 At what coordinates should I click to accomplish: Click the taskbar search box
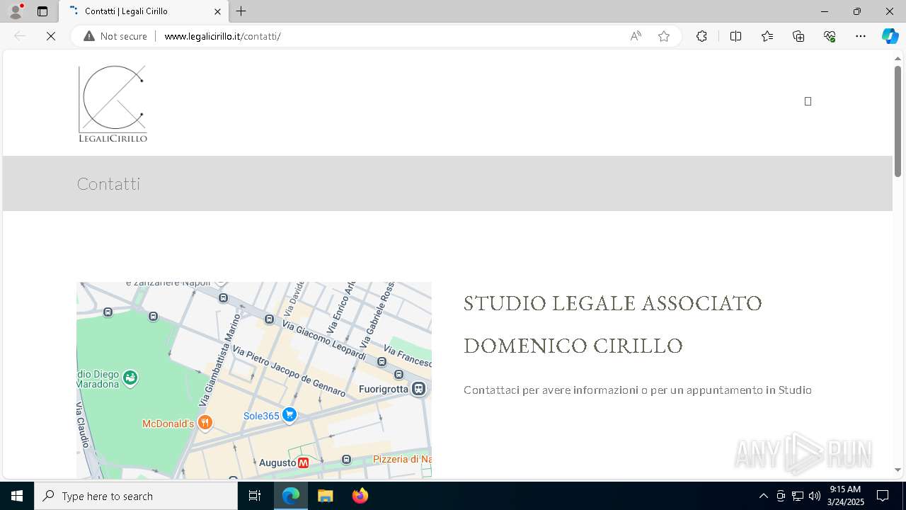(x=136, y=496)
